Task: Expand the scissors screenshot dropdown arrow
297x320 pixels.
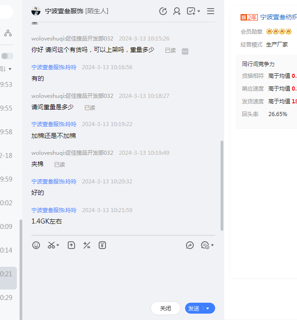Action: pyautogui.click(x=58, y=246)
